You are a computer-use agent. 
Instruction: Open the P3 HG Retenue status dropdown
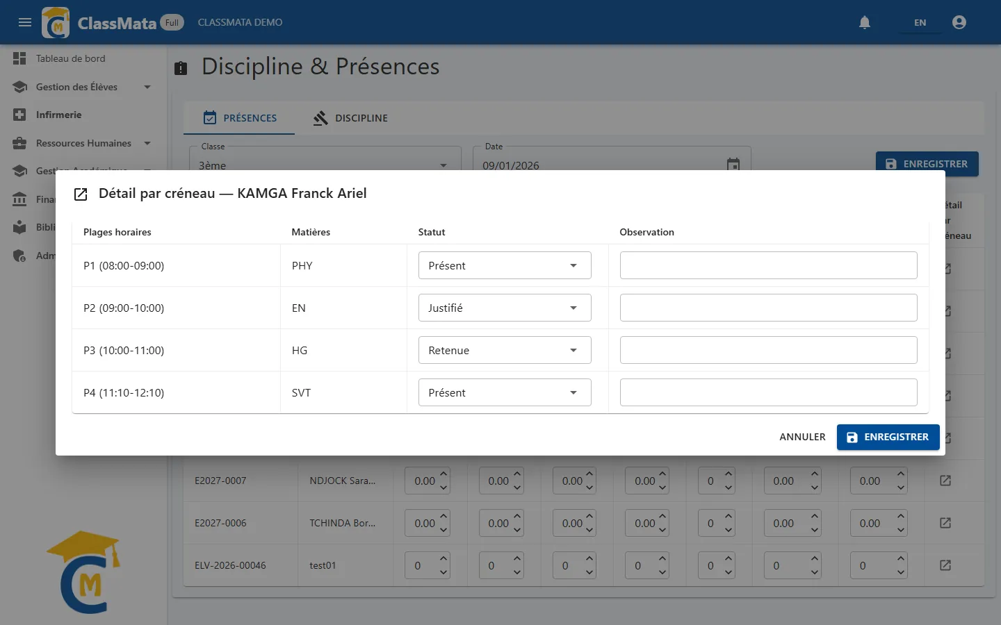[x=505, y=350]
